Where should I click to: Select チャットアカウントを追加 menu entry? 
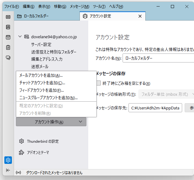(56, 83)
